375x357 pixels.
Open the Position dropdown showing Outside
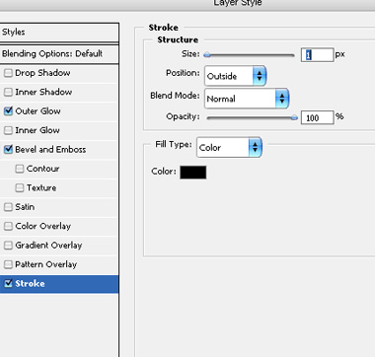coord(235,76)
